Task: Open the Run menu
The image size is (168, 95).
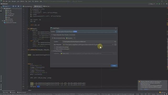Action: tap(26, 1)
